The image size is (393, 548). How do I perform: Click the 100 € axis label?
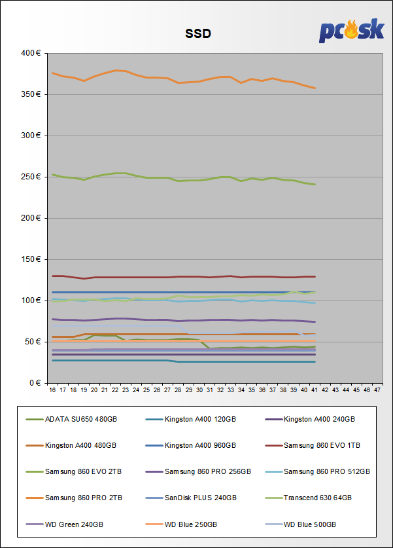tap(31, 301)
